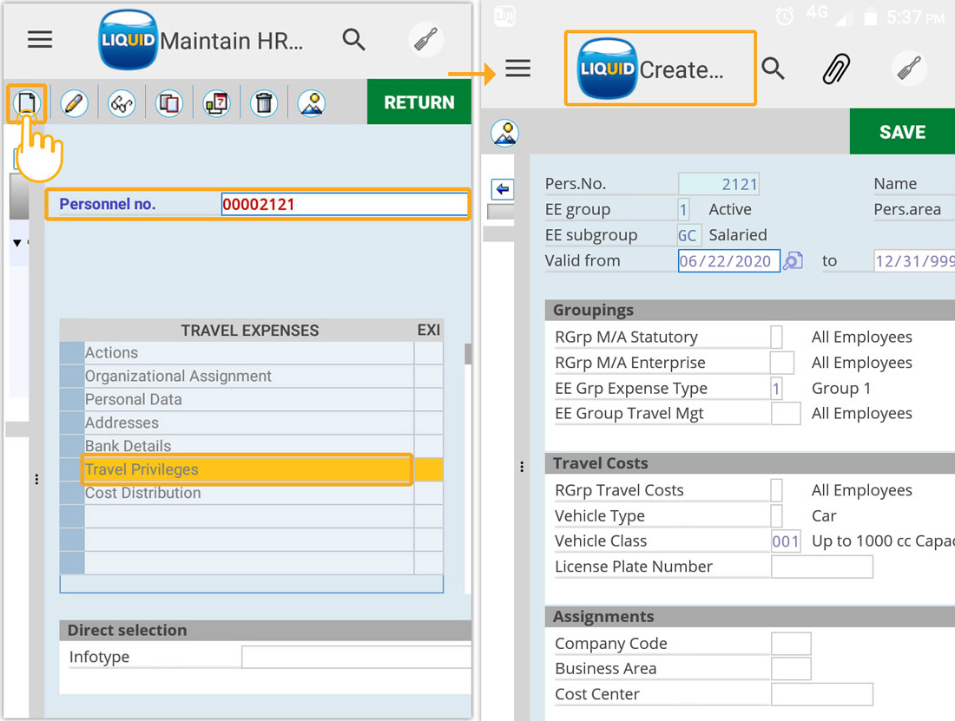Open hamburger menu on Create screen
955x721 pixels.
[x=517, y=69]
